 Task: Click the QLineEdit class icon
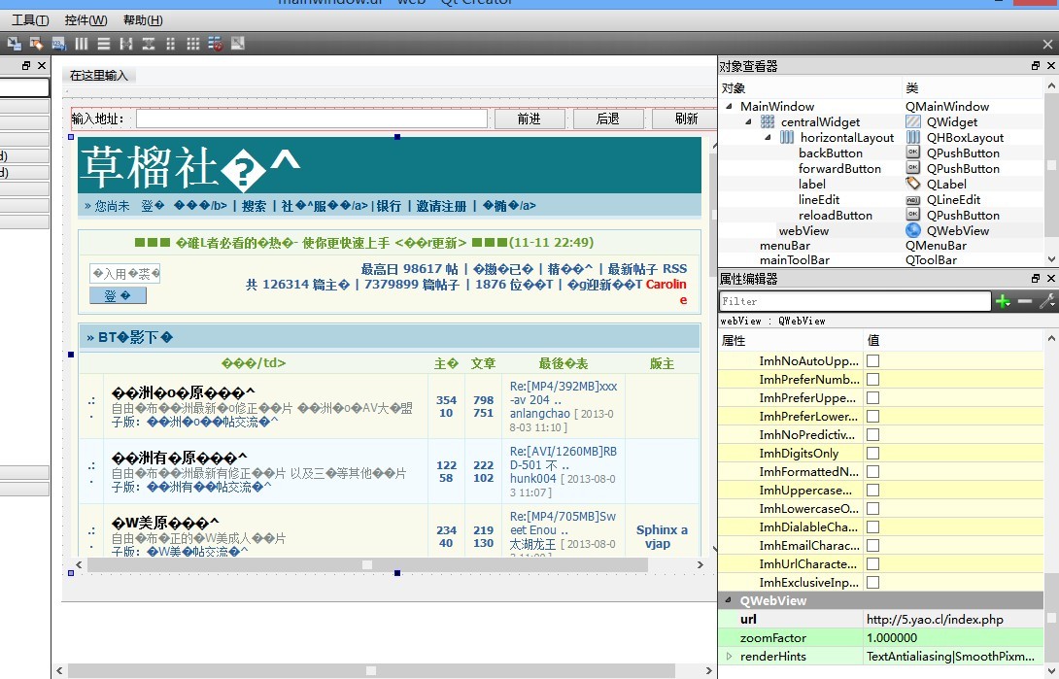[913, 200]
